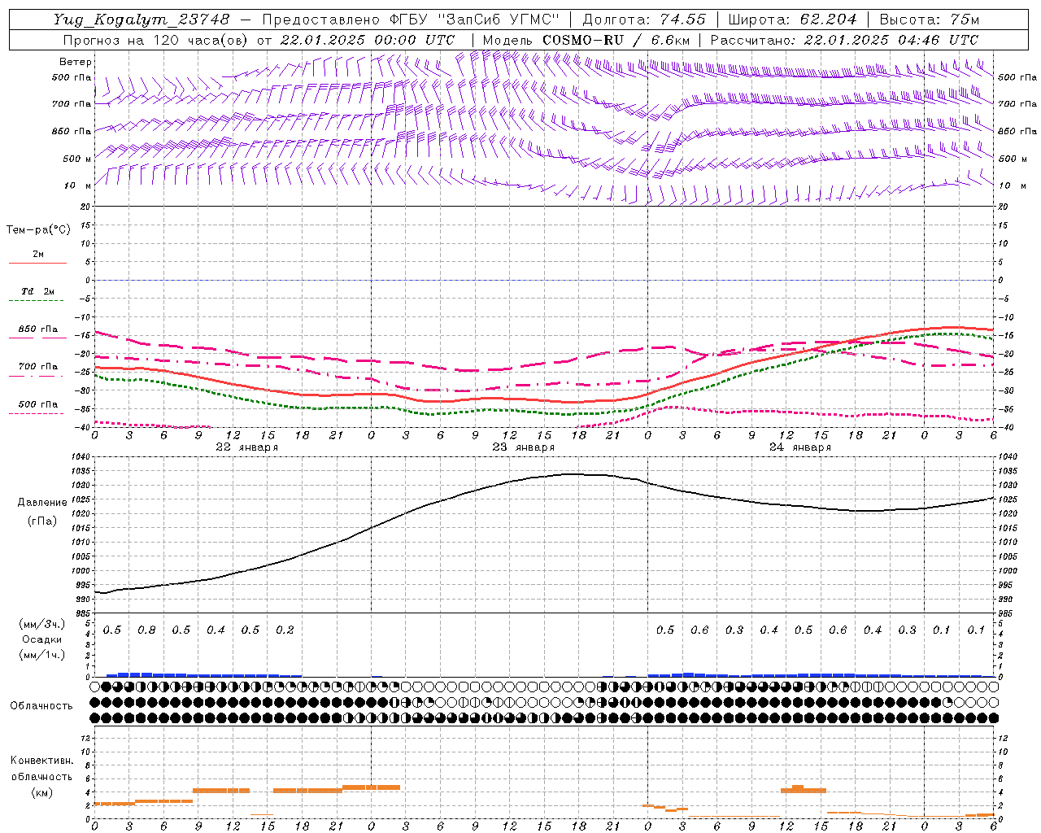1041x833 pixels.
Task: Click the Рассчитано: 22.01.2025 04:46 UTC text
Action: coord(844,40)
